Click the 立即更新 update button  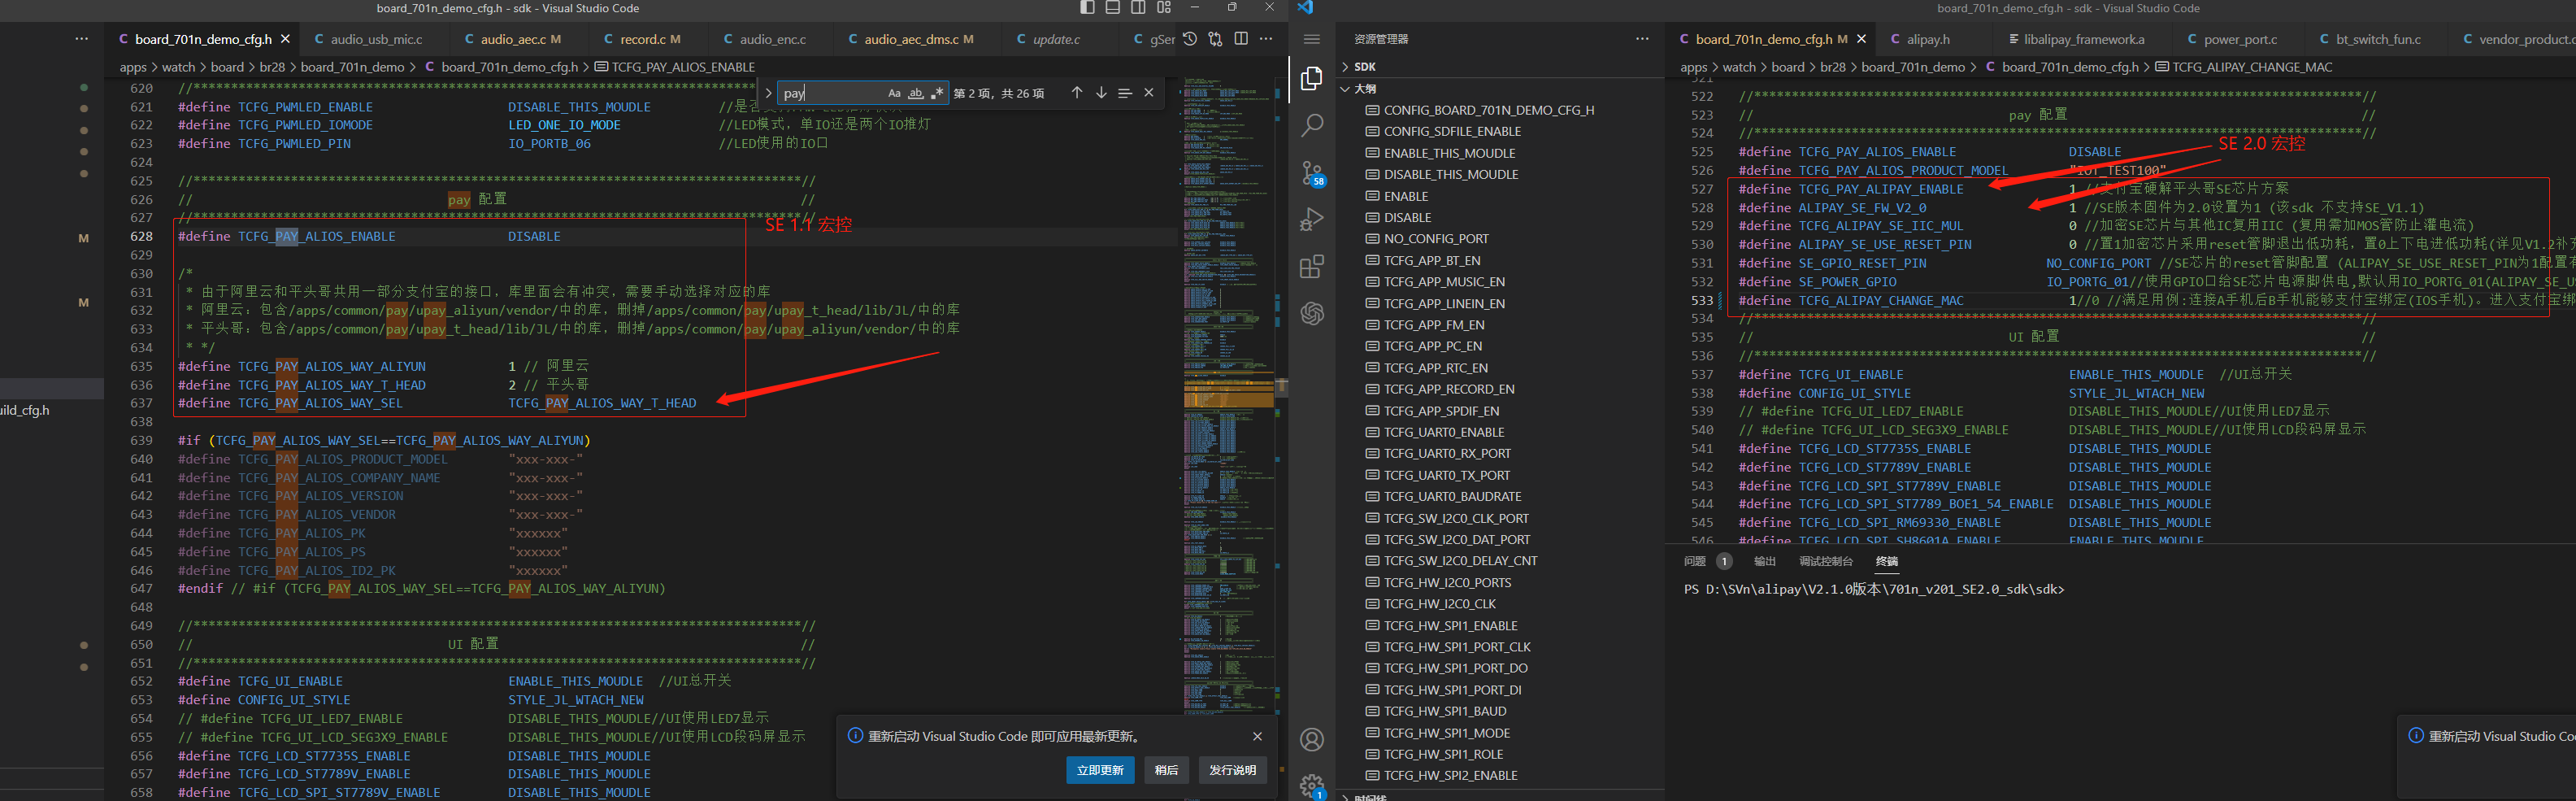(x=1100, y=770)
